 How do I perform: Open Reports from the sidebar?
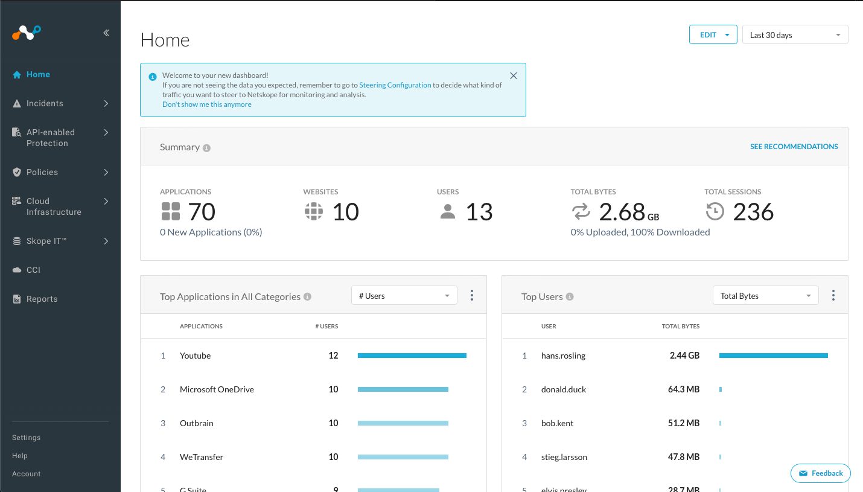click(42, 299)
